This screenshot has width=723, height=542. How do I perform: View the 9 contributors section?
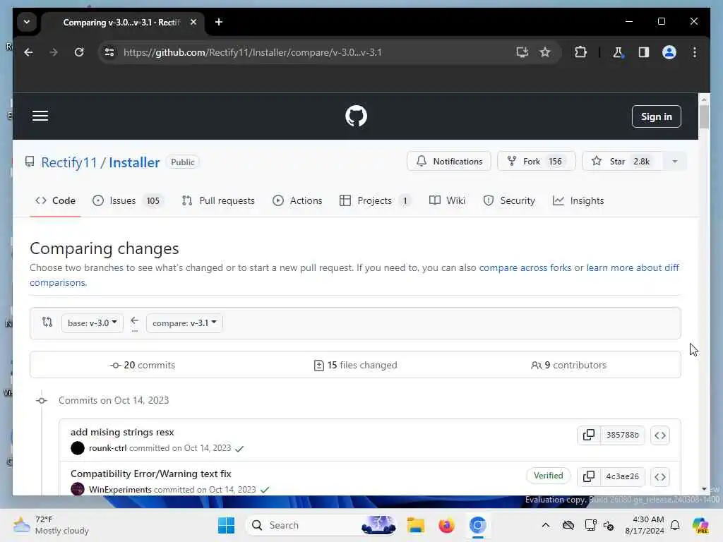(x=568, y=365)
